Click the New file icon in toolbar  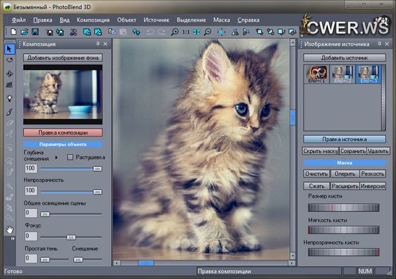(15, 32)
